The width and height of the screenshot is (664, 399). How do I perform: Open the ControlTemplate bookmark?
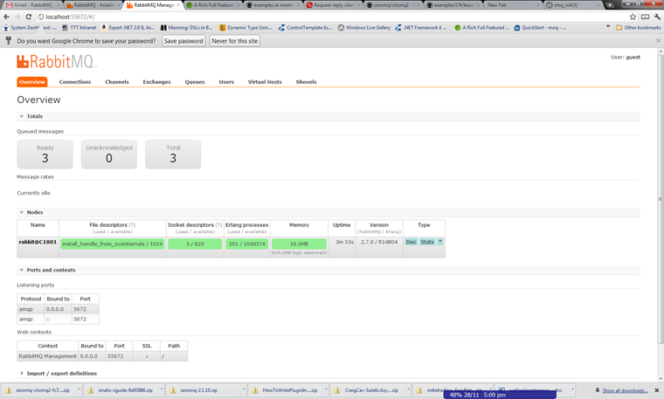(x=305, y=28)
